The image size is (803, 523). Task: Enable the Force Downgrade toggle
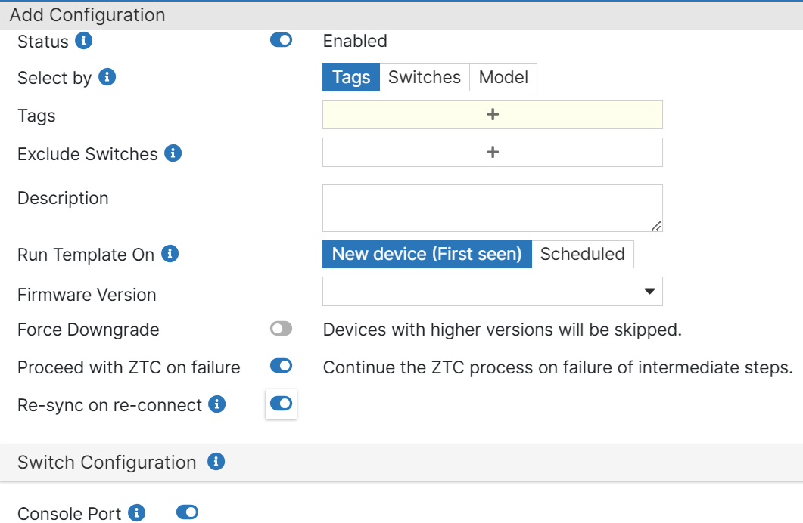coord(281,329)
